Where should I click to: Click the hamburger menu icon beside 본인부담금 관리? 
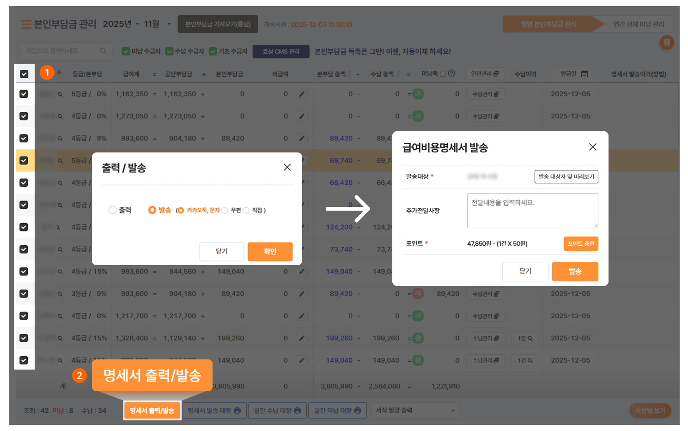26,24
